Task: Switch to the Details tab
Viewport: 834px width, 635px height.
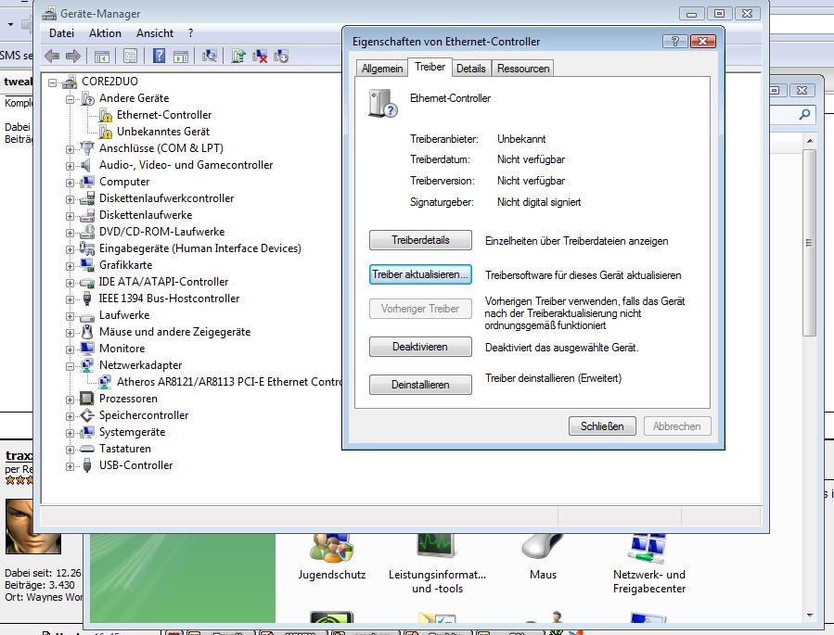Action: click(470, 69)
